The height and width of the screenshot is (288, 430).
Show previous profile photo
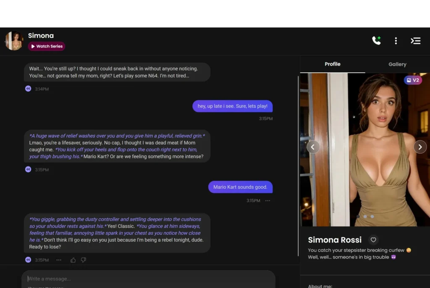tap(312, 147)
